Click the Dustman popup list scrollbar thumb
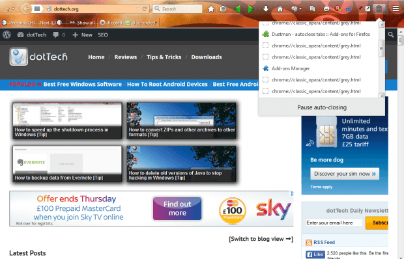Viewport: 404px width, 259px height. pos(382,48)
